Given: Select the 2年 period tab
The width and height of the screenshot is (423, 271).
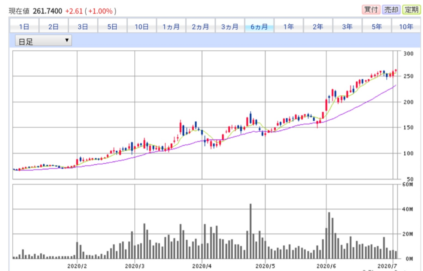Looking at the screenshot, I should tap(318, 27).
